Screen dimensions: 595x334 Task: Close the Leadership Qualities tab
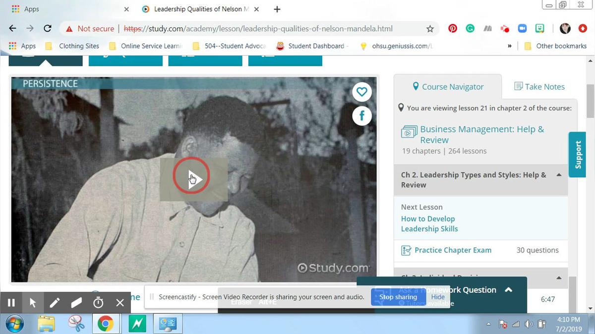256,9
